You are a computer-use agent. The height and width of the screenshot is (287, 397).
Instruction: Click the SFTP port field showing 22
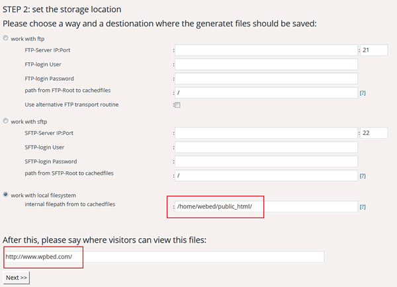(x=373, y=133)
